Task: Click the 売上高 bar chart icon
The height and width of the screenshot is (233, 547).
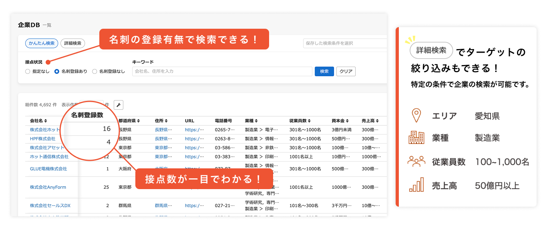Action: (417, 185)
